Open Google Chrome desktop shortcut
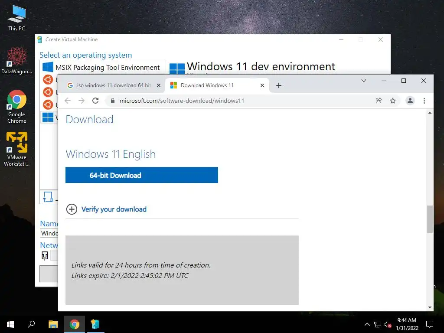444x333 pixels. [17, 107]
